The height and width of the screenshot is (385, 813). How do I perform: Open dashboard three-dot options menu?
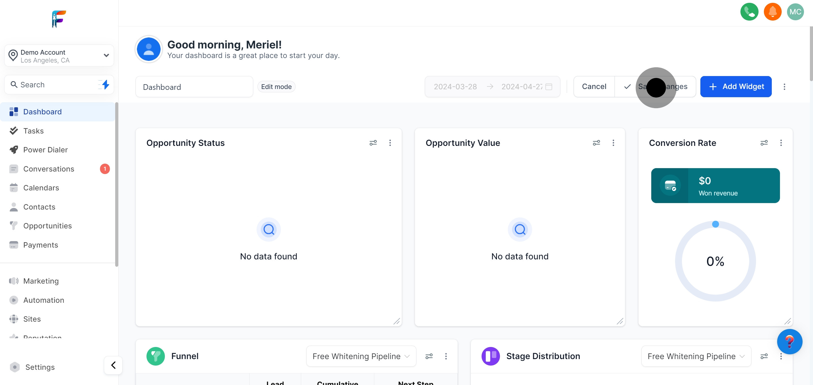784,86
